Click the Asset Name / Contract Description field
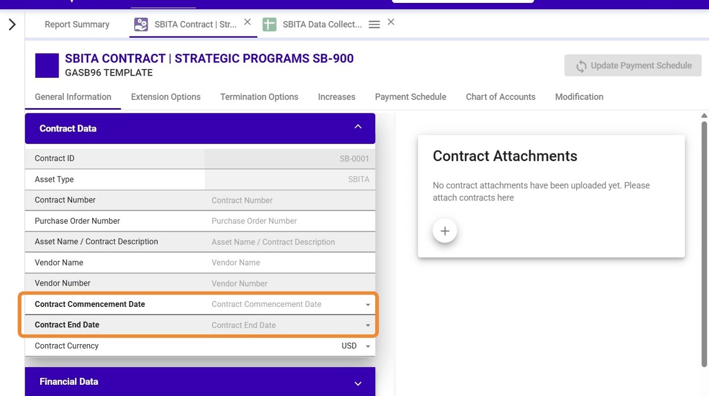The height and width of the screenshot is (396, 709). coord(290,242)
